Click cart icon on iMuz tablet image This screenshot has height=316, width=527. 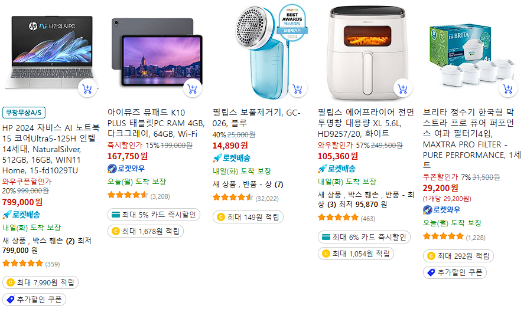[x=192, y=89]
